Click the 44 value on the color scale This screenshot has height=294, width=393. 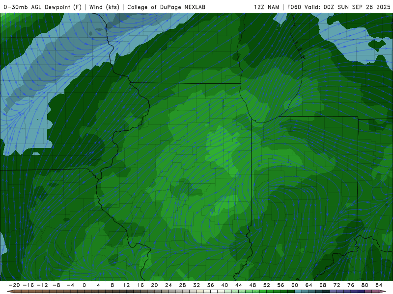point(239,285)
